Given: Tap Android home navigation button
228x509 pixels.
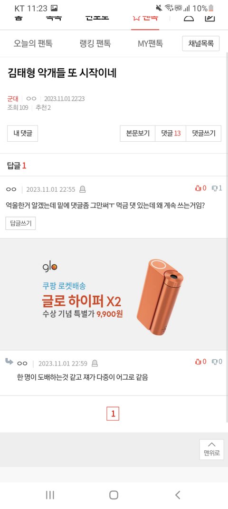Looking at the screenshot, I should pyautogui.click(x=114, y=495).
